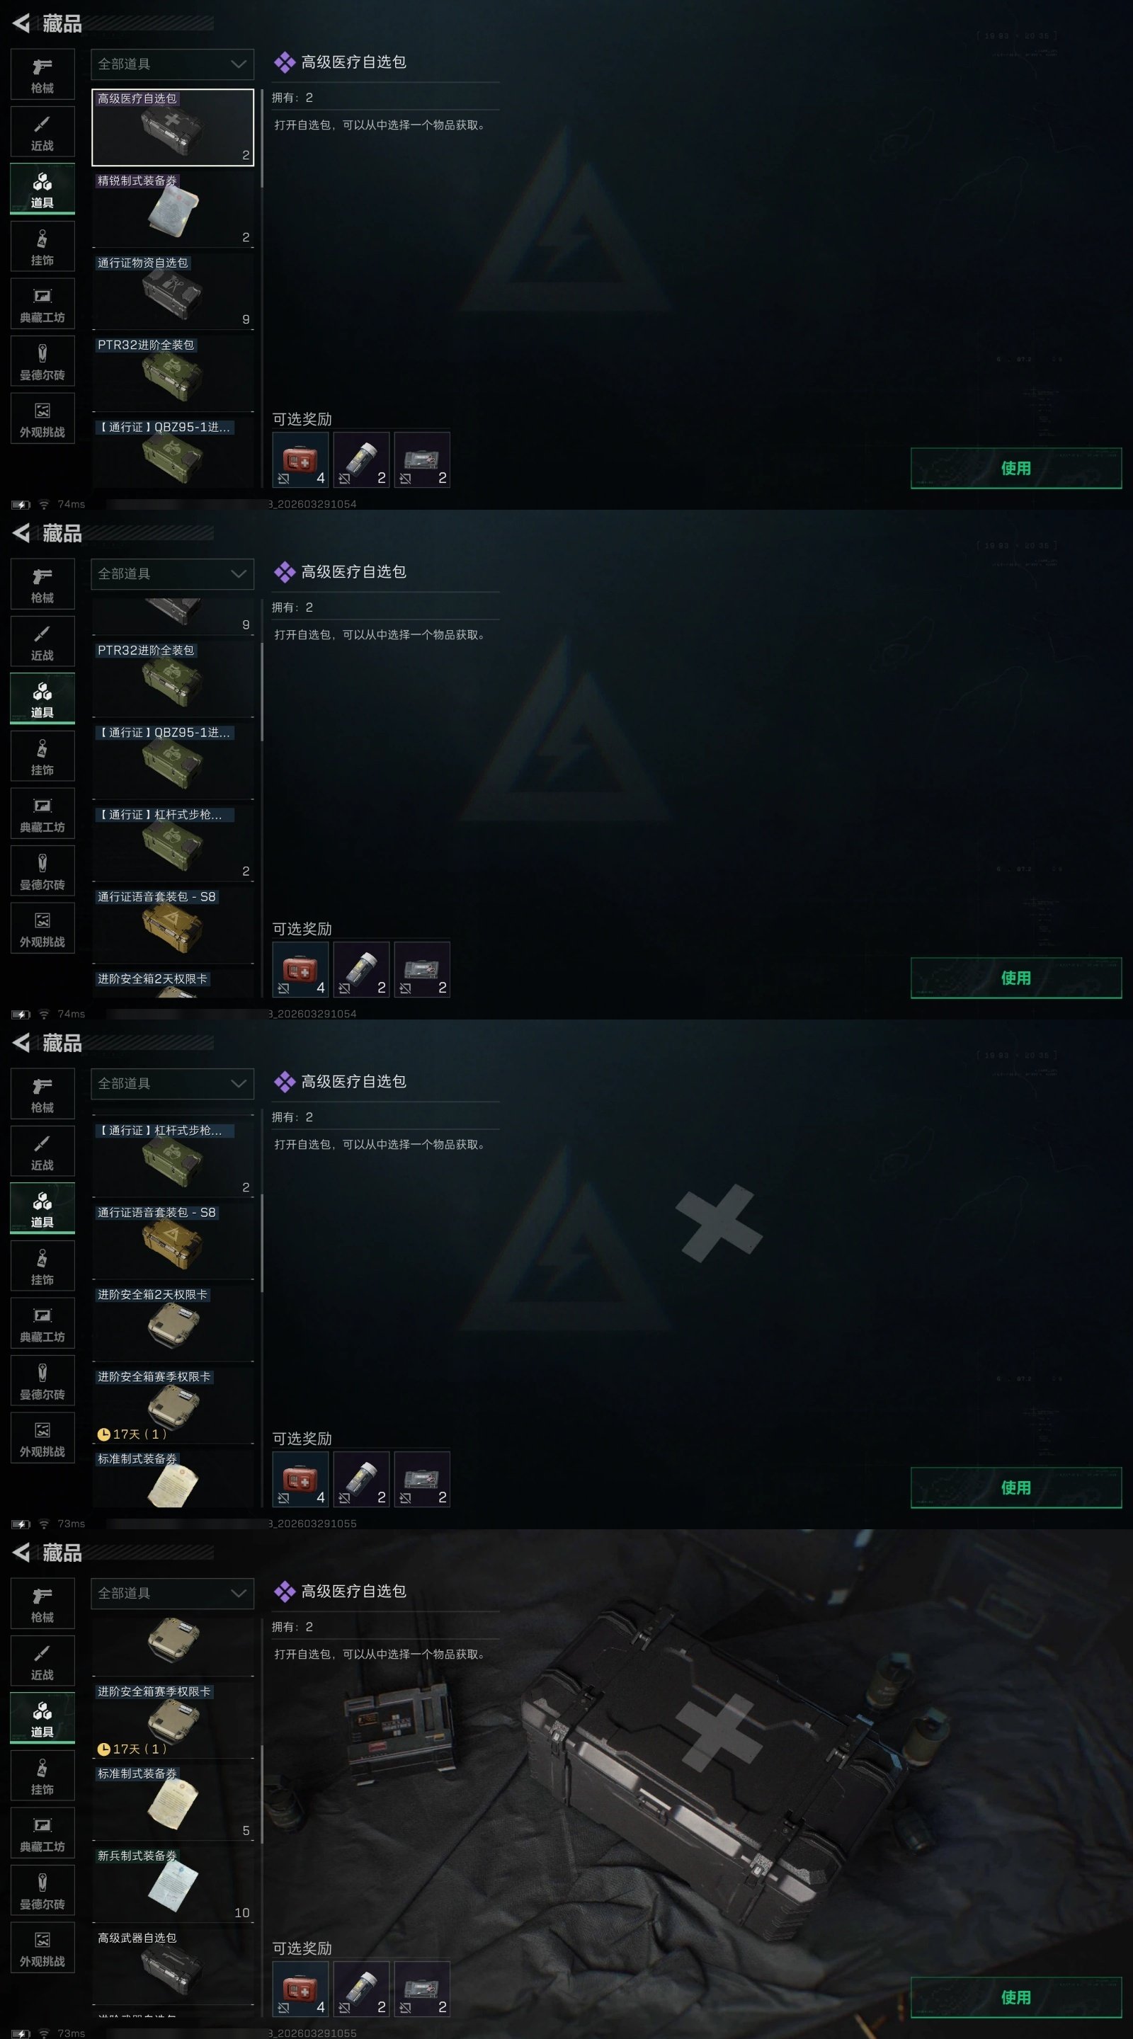Open 枪械 gun icon on medical crate screen

click(42, 1603)
